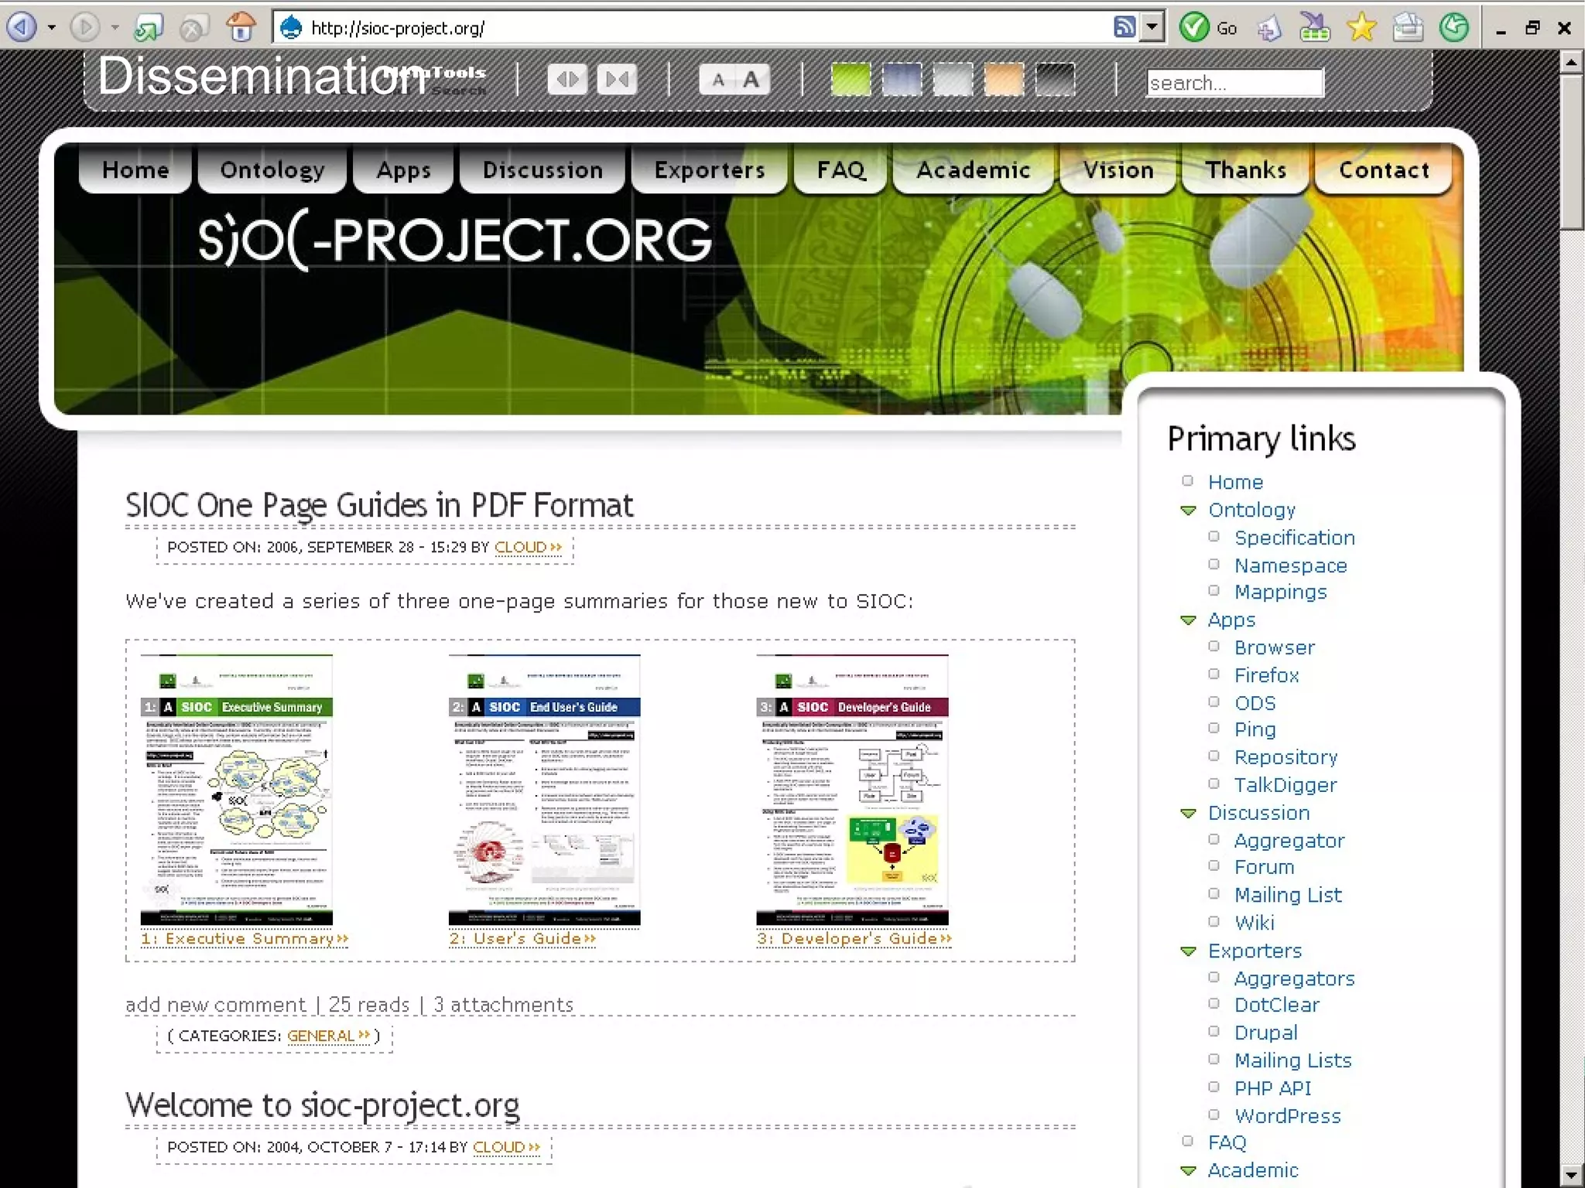This screenshot has width=1585, height=1188.
Task: Open the Exporters navigation tab
Action: (x=709, y=170)
